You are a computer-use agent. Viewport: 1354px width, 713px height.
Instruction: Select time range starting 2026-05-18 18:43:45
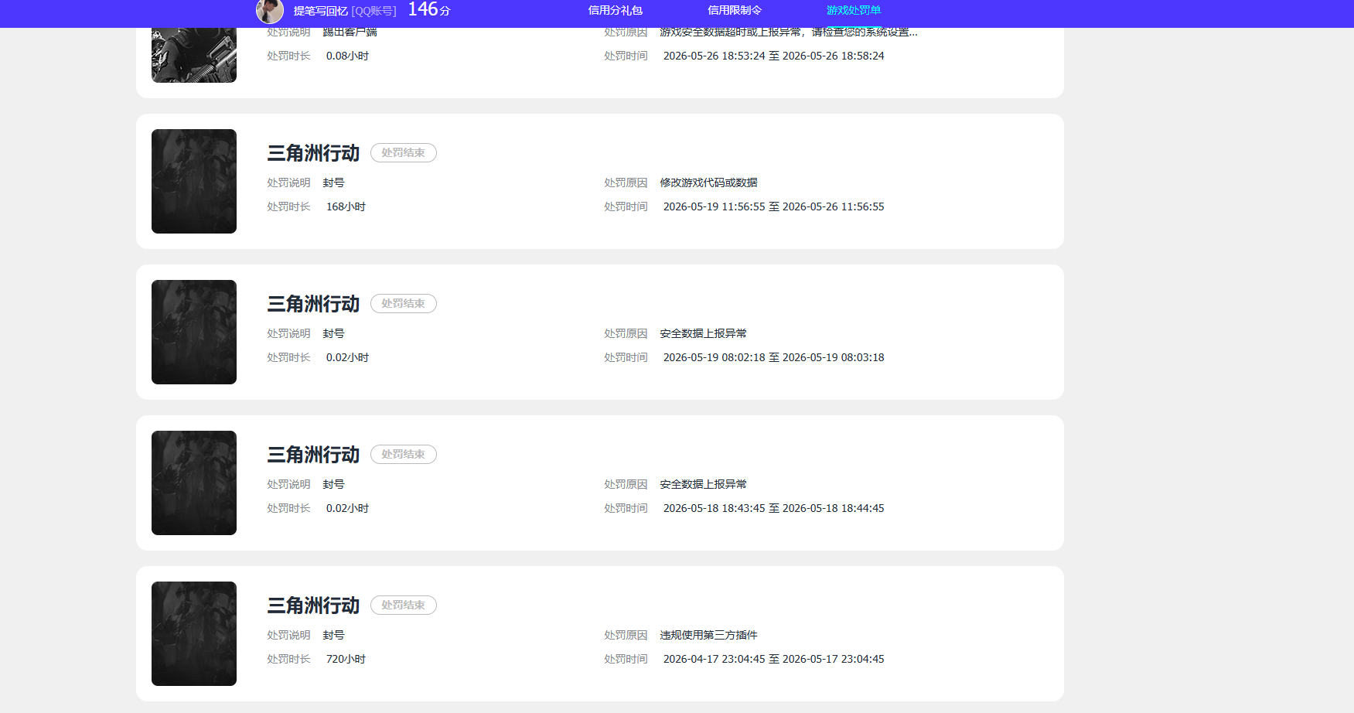[773, 508]
